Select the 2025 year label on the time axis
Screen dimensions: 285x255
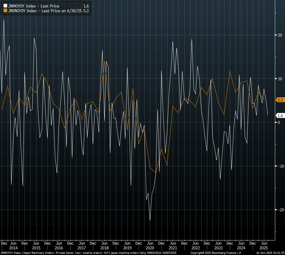pos(264,248)
